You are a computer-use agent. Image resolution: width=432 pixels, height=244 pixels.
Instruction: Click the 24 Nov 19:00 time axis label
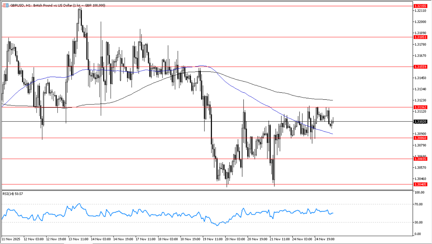(x=324, y=239)
